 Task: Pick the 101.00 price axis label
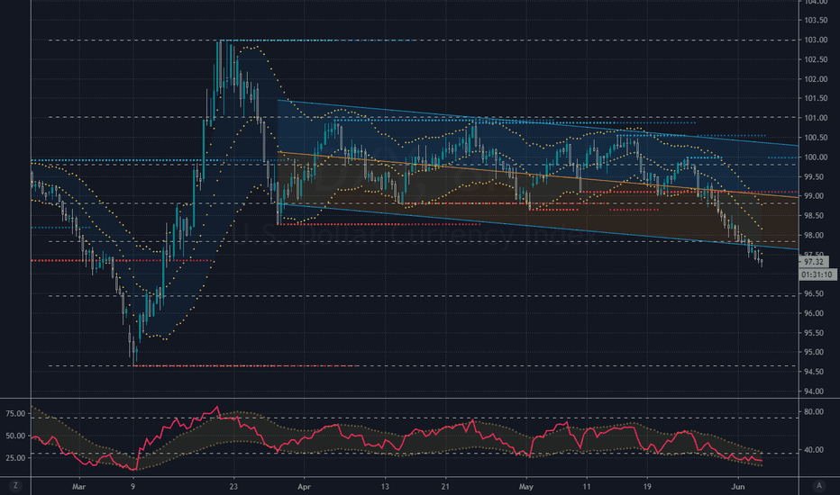[816, 118]
